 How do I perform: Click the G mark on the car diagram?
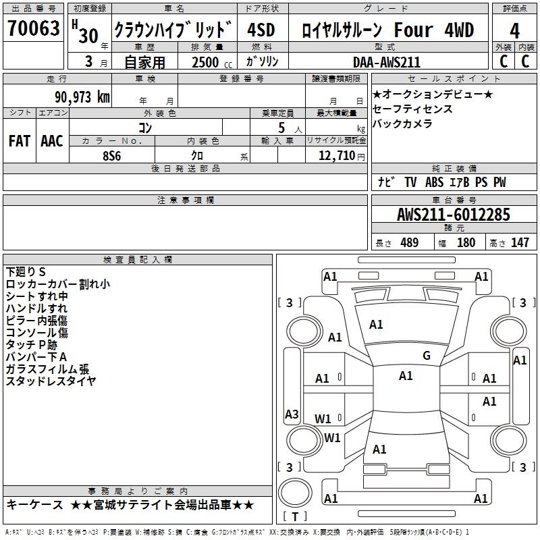427,356
